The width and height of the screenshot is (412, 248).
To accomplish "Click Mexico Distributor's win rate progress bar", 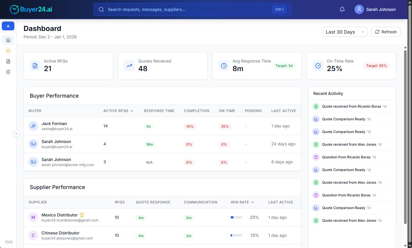I will click(236, 217).
